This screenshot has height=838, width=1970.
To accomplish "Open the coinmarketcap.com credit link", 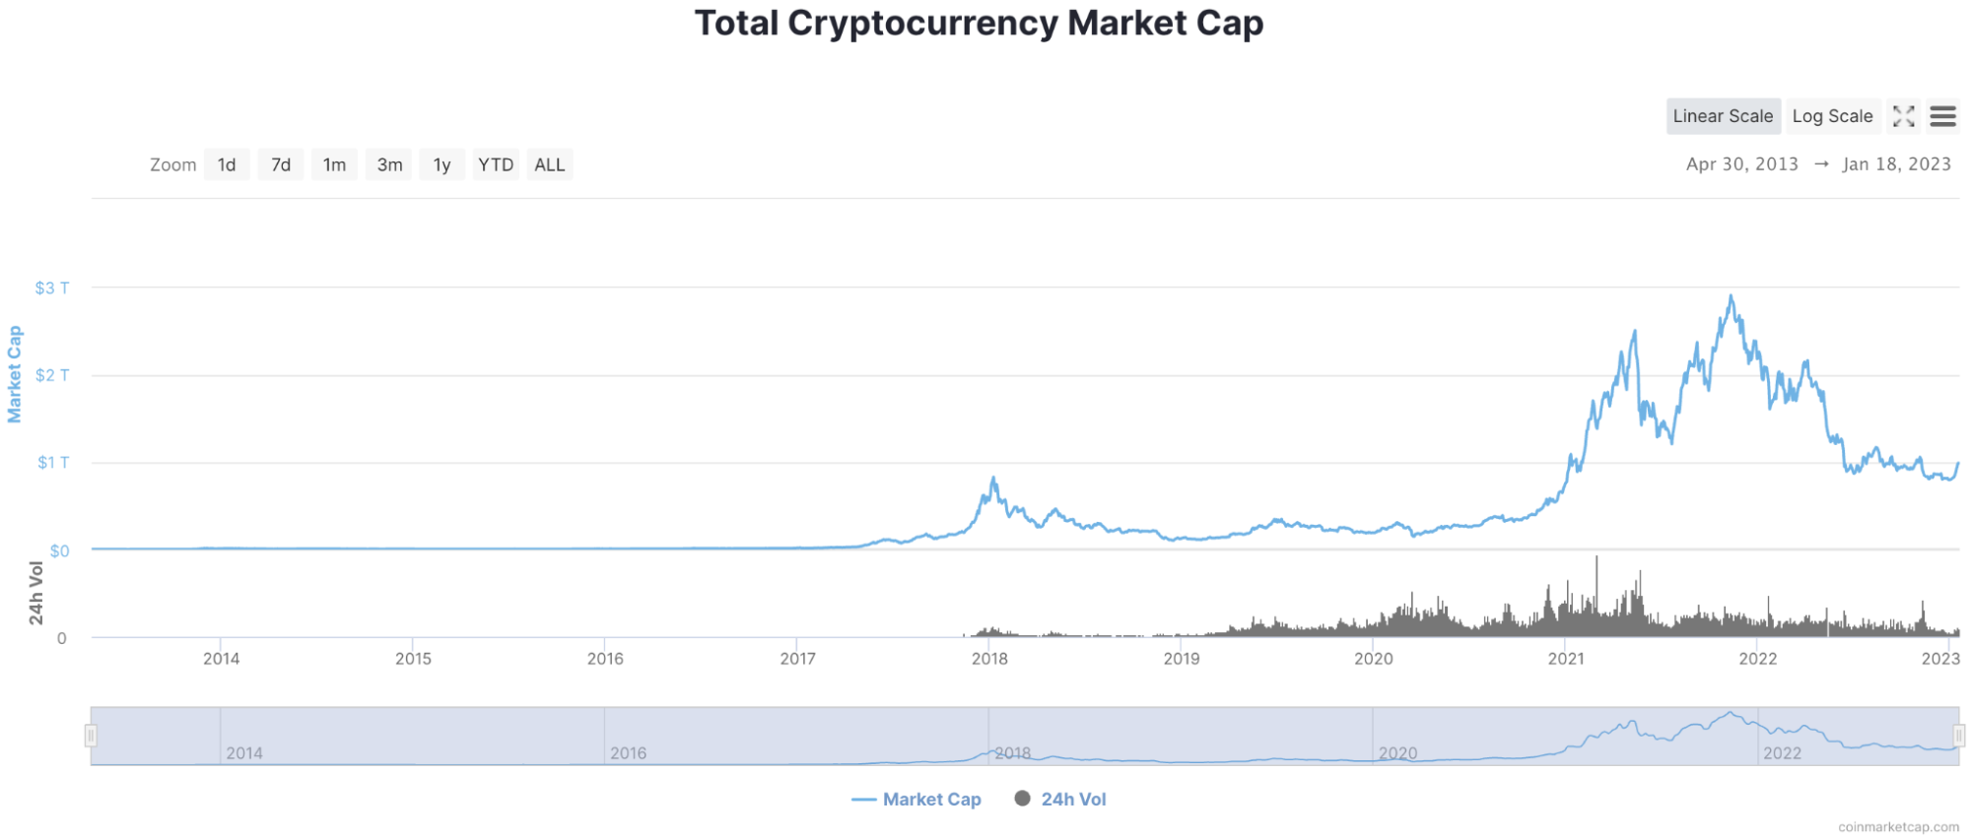I will [1898, 827].
